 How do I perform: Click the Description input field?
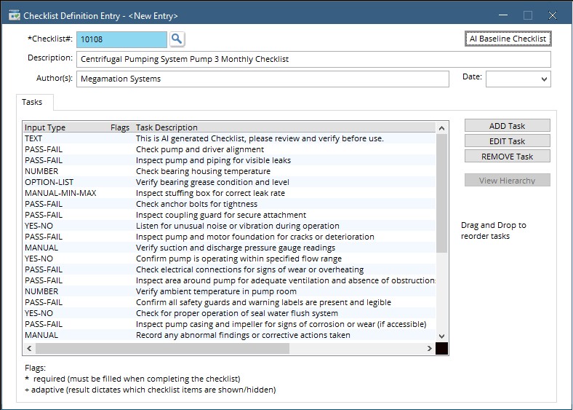pos(313,59)
